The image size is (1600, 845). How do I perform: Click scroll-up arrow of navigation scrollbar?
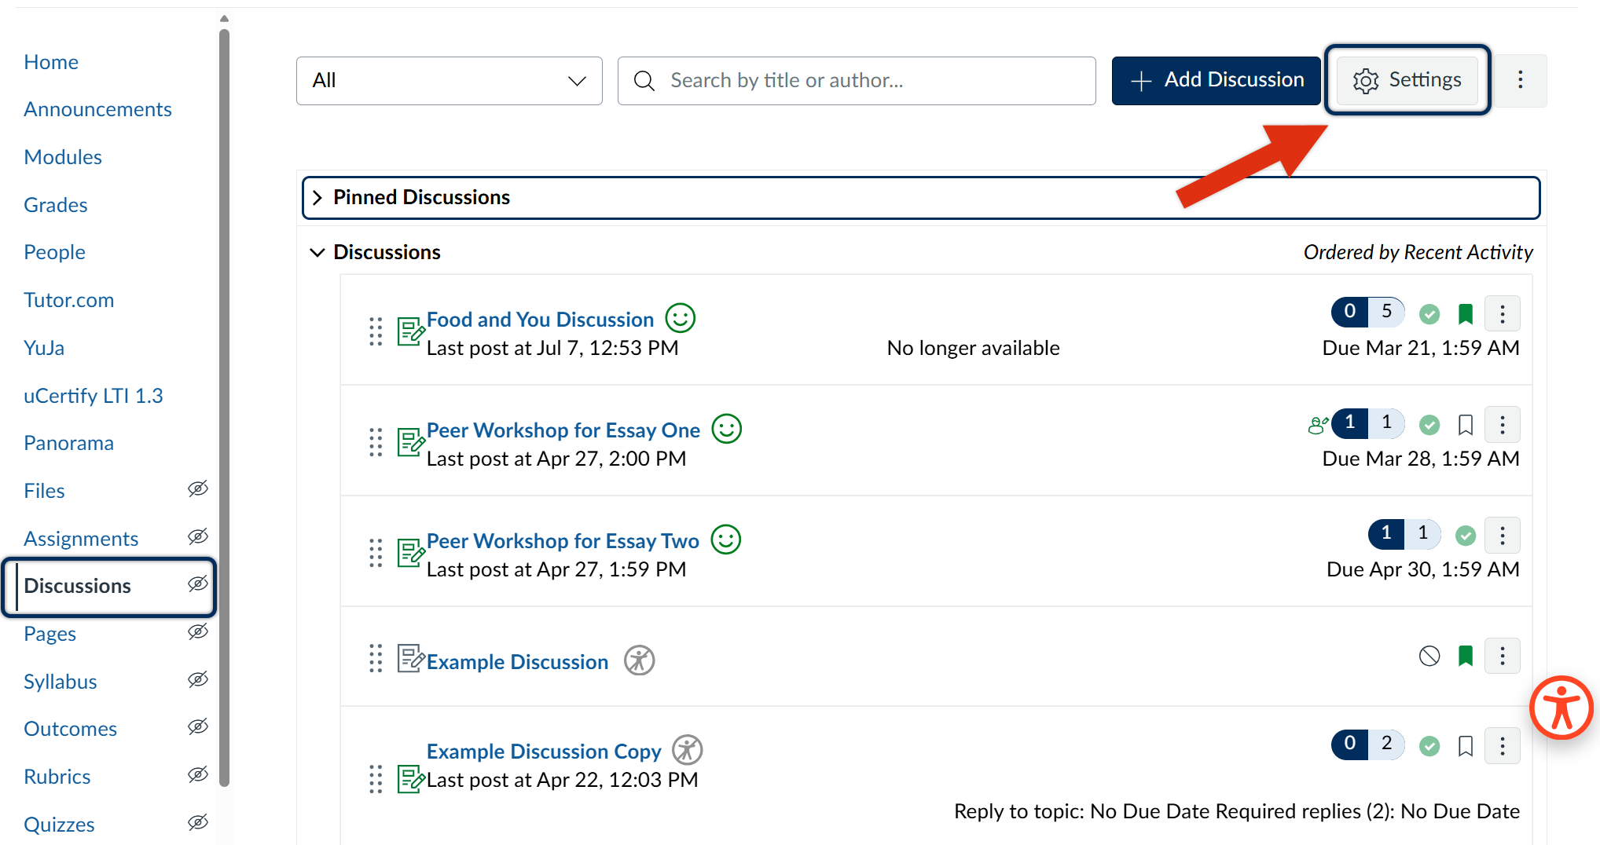pos(224,18)
